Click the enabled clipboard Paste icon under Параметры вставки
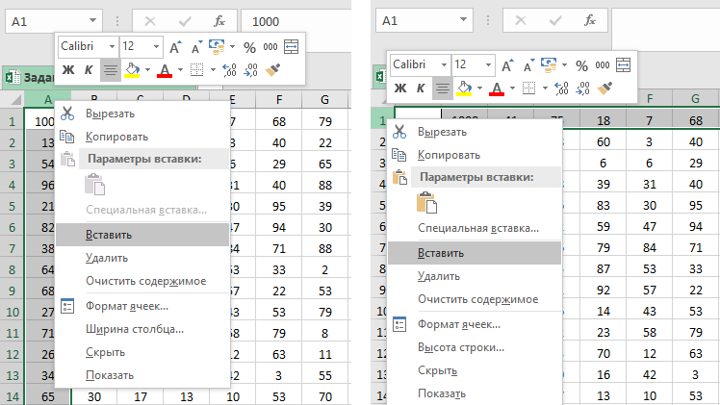The image size is (720, 405). pos(426,202)
